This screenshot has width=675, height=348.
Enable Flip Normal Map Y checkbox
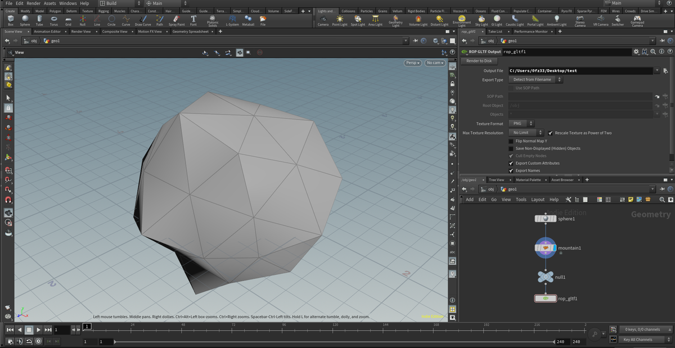pyautogui.click(x=511, y=141)
